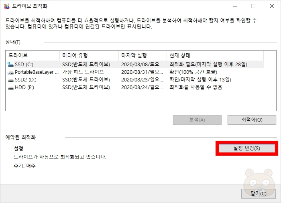The height and width of the screenshot is (203, 281).
Task: Click the 설정 변경(S) button
Action: coord(246,148)
